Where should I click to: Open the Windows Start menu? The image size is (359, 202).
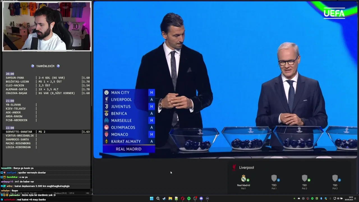pos(151,198)
